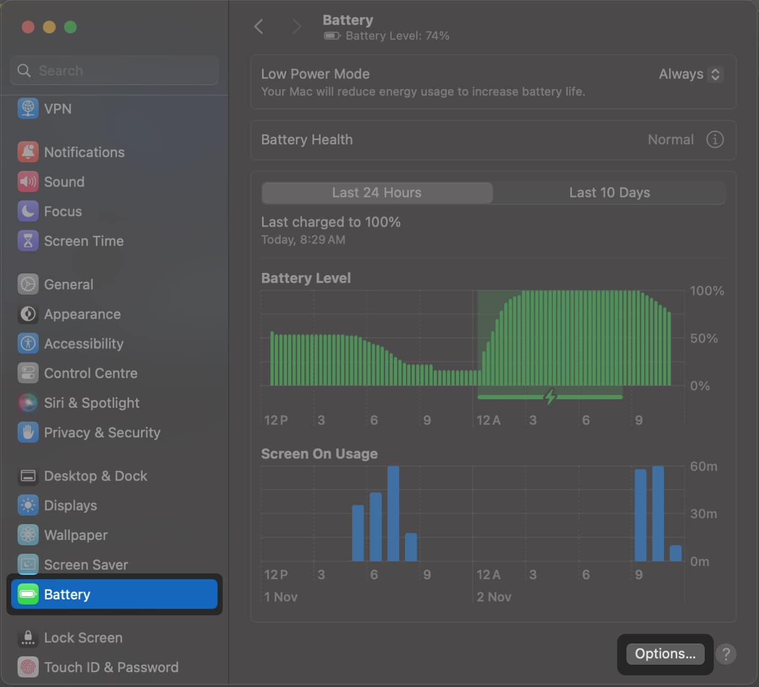Image resolution: width=759 pixels, height=687 pixels.
Task: Click the charging bolt marker on the chart
Action: pyautogui.click(x=550, y=396)
